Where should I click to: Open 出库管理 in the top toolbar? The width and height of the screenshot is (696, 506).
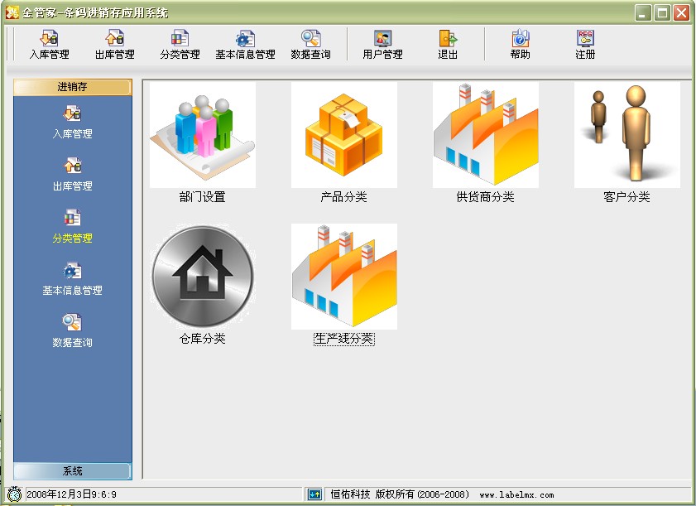click(x=114, y=45)
